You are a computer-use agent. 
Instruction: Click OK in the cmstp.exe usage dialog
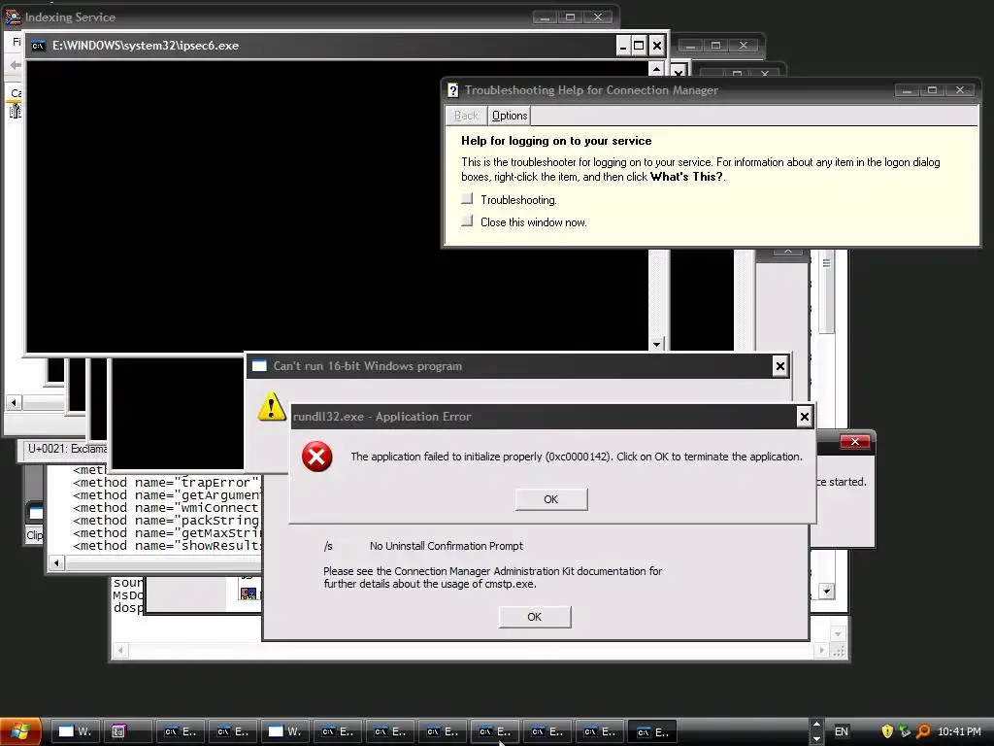tap(535, 617)
